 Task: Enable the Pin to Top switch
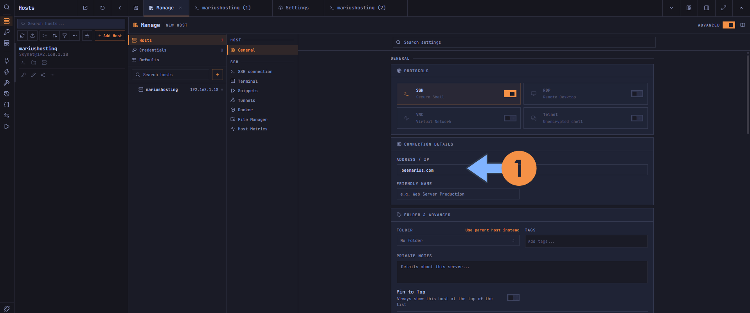tap(513, 298)
